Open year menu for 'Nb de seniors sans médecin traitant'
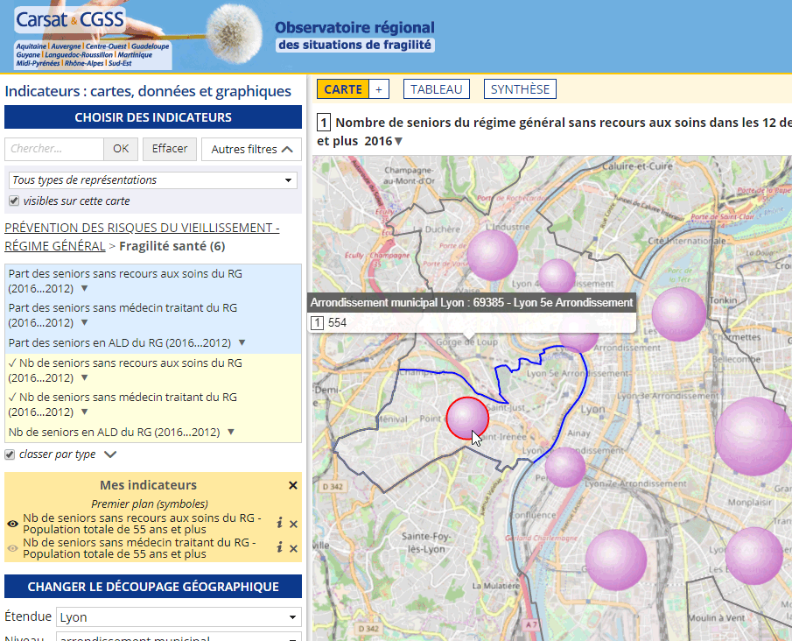Image resolution: width=792 pixels, height=641 pixels. click(84, 412)
